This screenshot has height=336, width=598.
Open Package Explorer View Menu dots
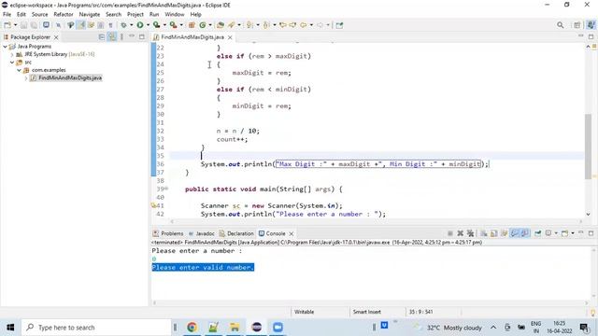point(121,37)
